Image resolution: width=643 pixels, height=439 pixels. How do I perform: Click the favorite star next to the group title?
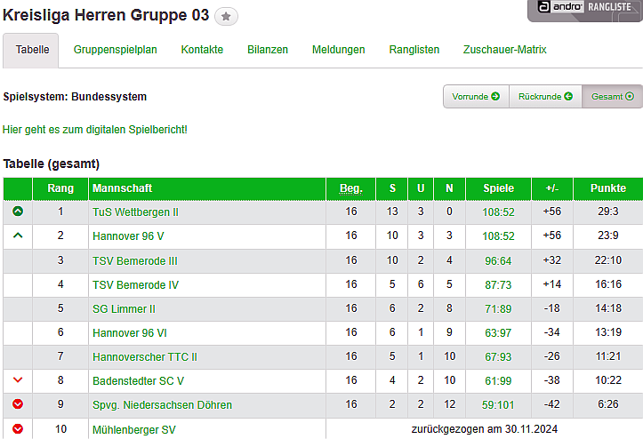(226, 16)
